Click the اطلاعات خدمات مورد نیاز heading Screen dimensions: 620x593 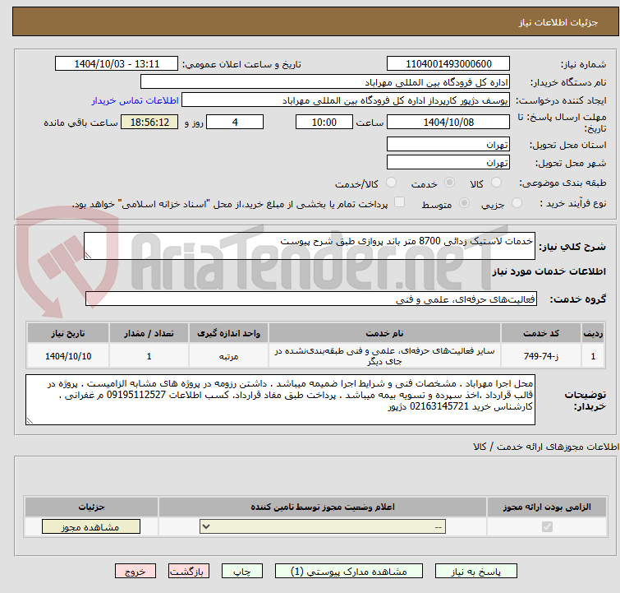pos(549,271)
